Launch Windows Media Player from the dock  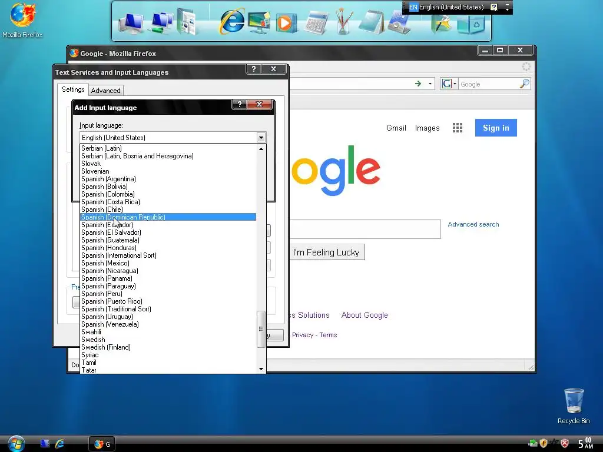(286, 23)
